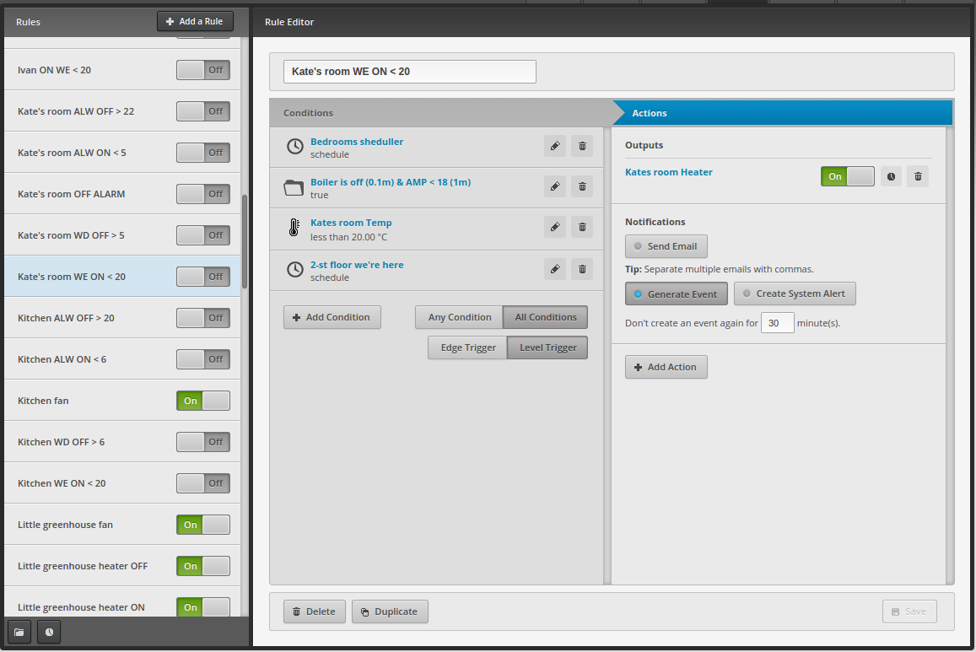The height and width of the screenshot is (652, 976).
Task: Open Kates room Temp link
Action: [351, 223]
